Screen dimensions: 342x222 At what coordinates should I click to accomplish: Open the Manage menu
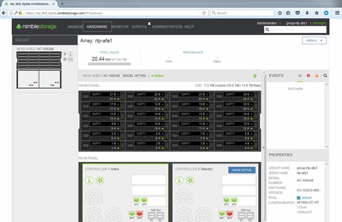click(x=75, y=27)
